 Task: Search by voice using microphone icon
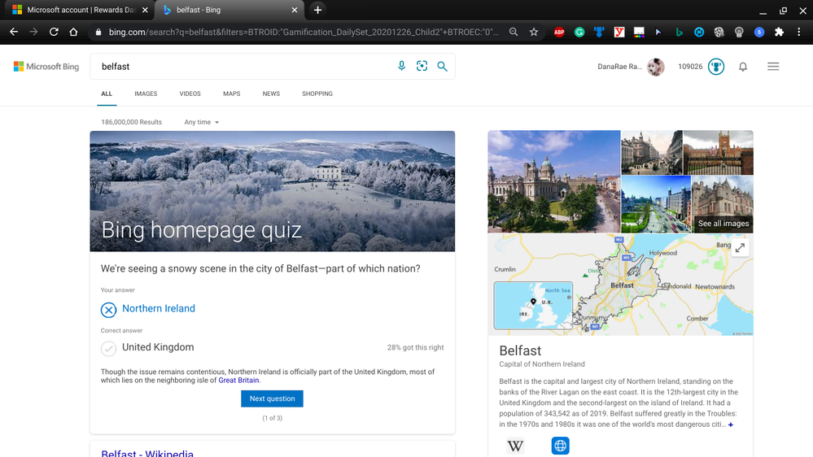tap(401, 66)
